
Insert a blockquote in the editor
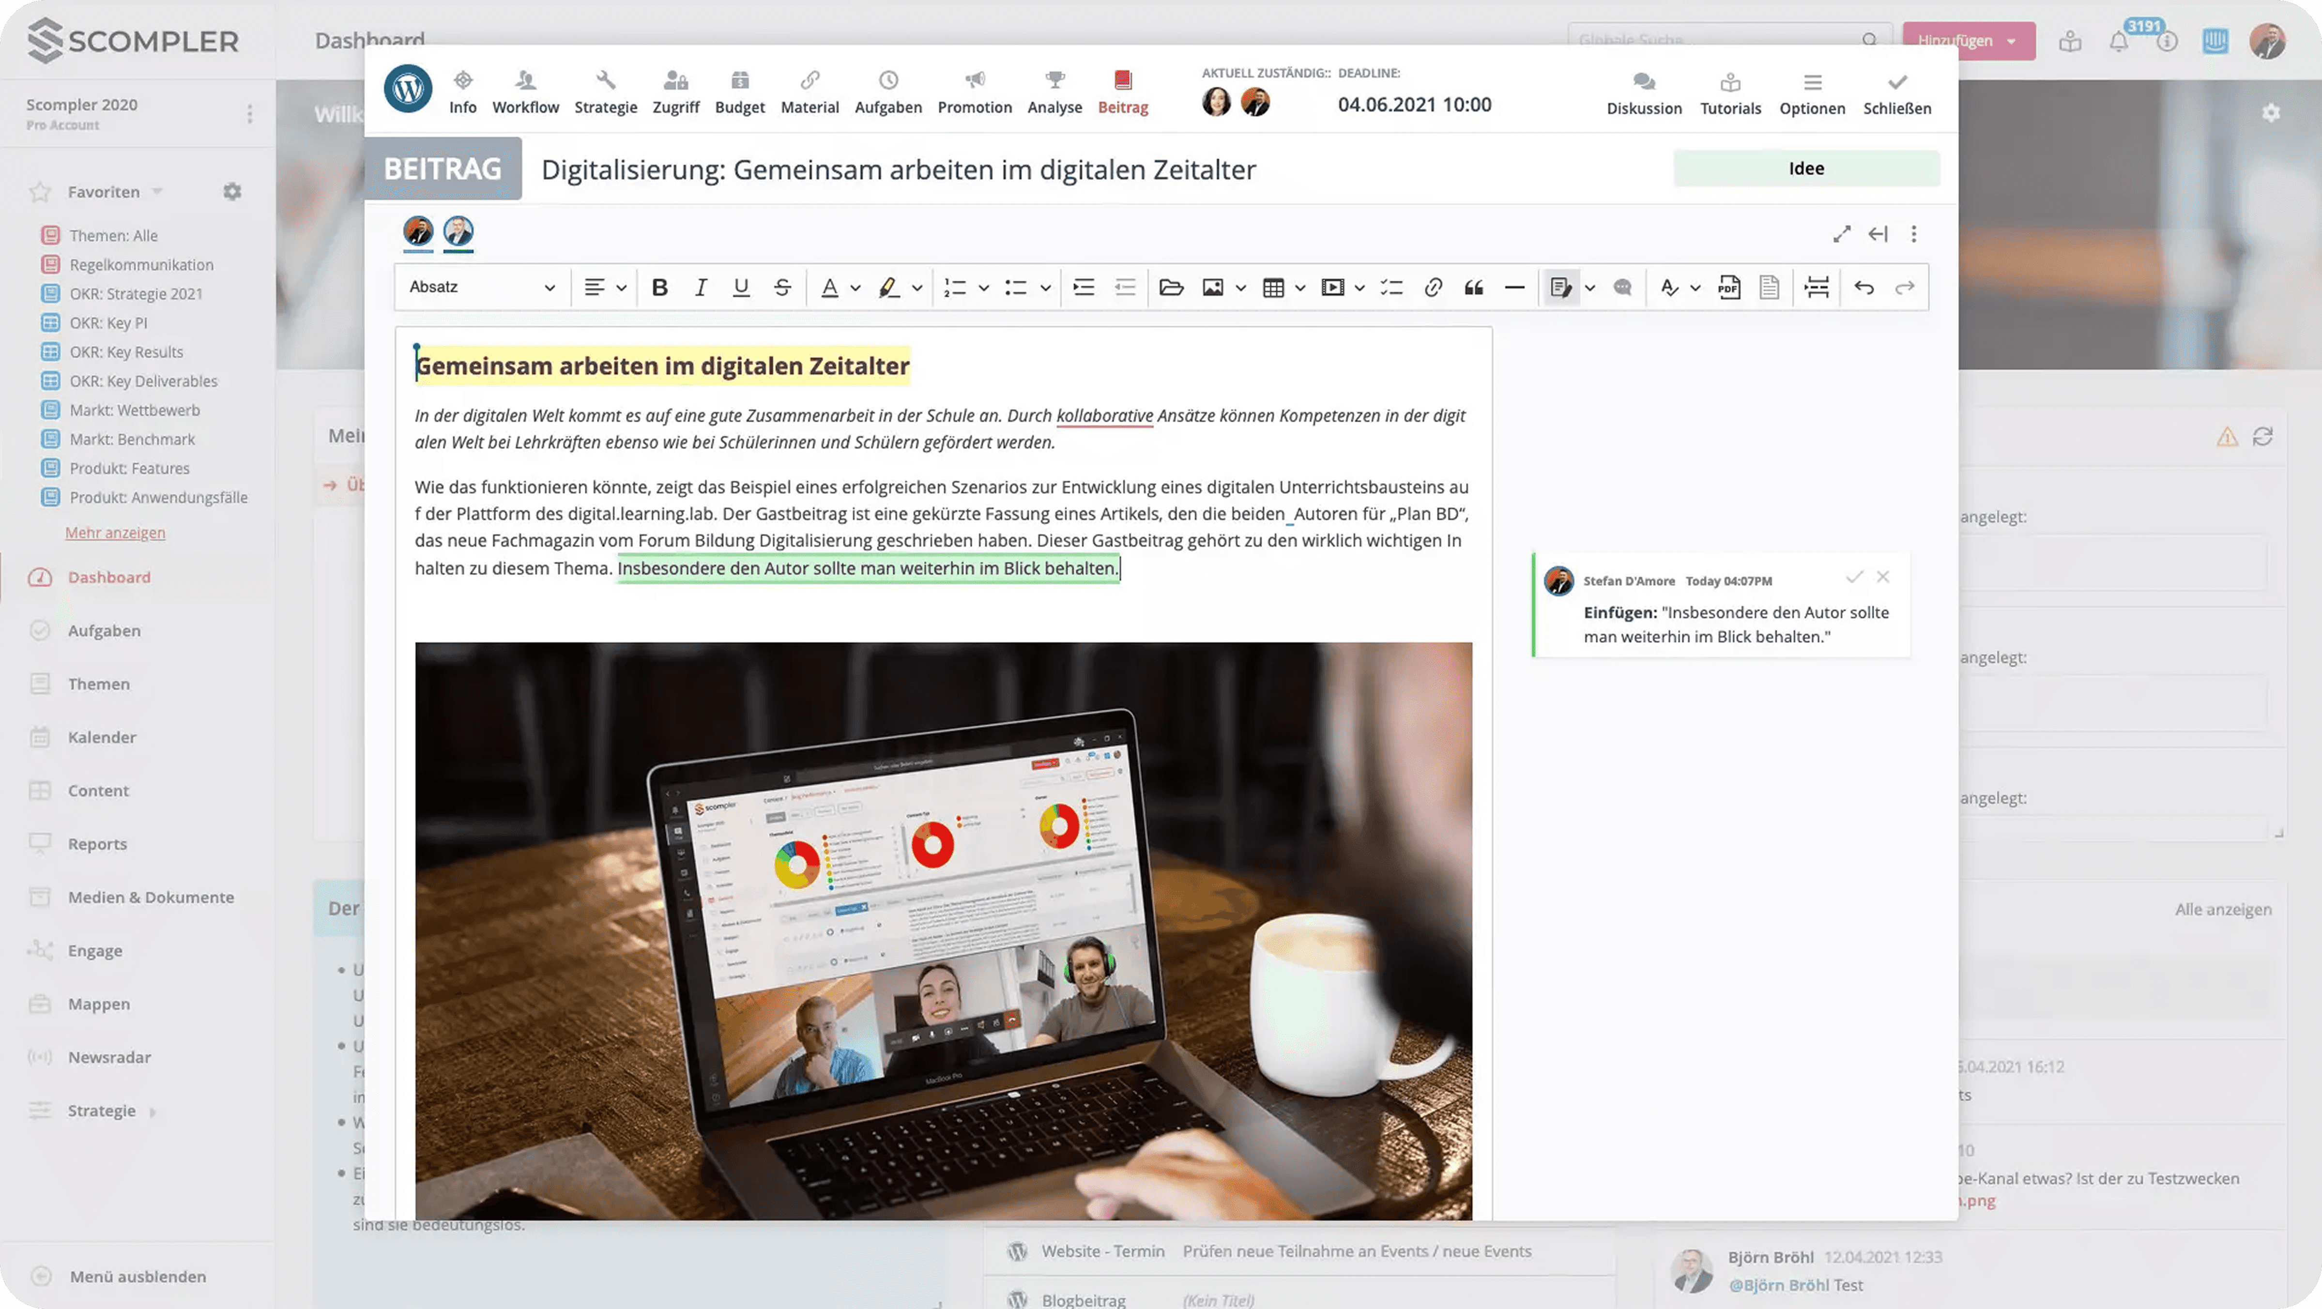(x=1474, y=287)
